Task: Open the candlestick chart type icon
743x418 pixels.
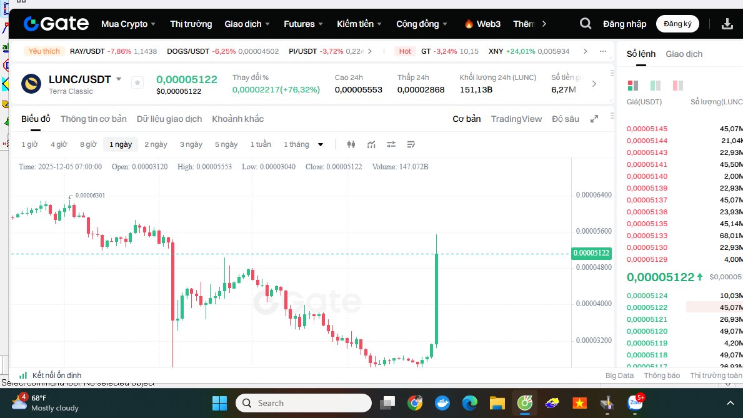Action: [351, 144]
